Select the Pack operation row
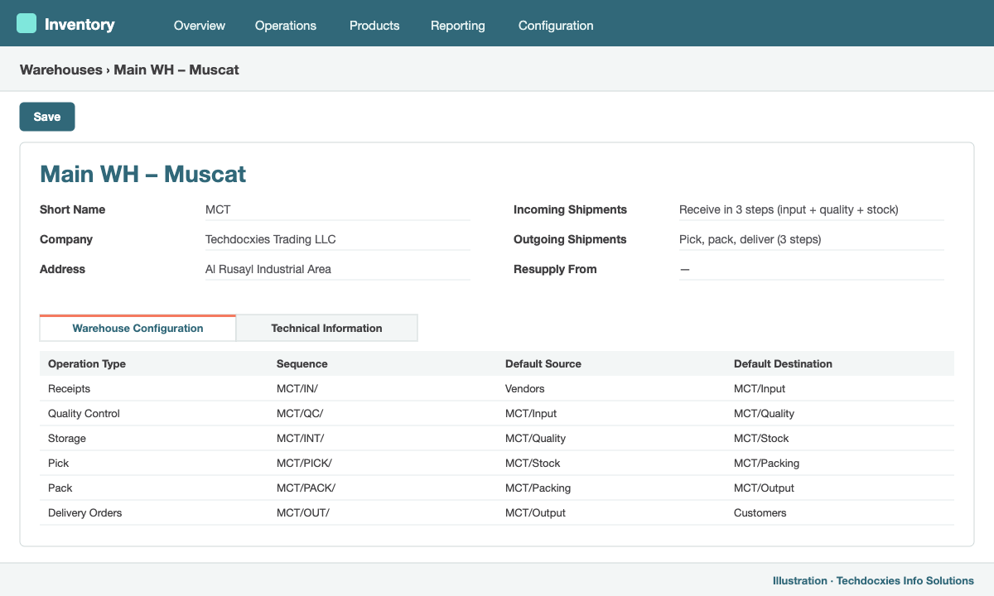The height and width of the screenshot is (596, 994). click(x=497, y=488)
